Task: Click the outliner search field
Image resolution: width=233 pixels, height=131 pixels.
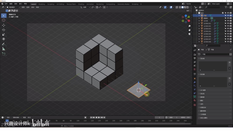Action: click(212, 7)
